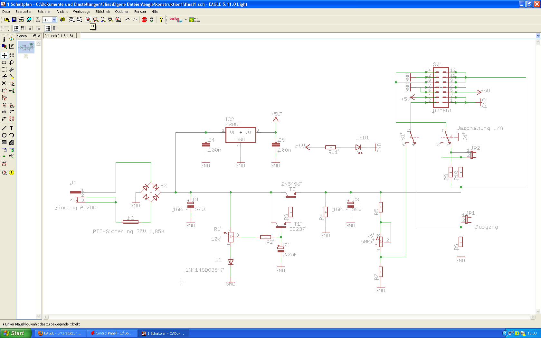Select the Junction tool (green dot)

[4, 156]
